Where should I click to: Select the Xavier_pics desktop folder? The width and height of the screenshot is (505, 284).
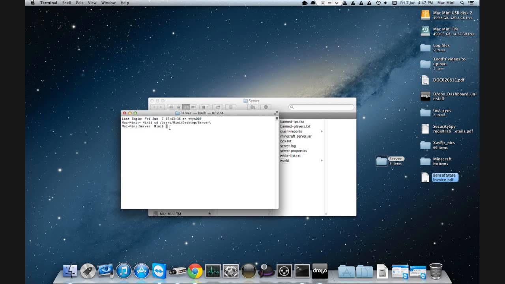pos(438,145)
